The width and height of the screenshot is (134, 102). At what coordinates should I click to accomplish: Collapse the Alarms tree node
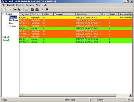click(x=3, y=14)
